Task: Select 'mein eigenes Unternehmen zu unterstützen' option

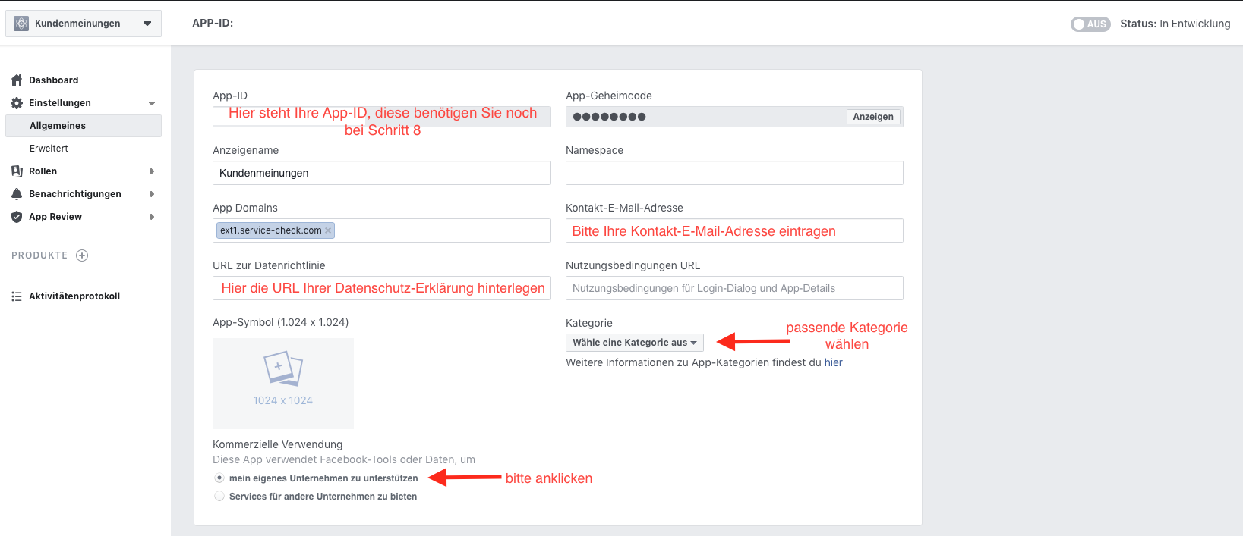Action: 219,478
